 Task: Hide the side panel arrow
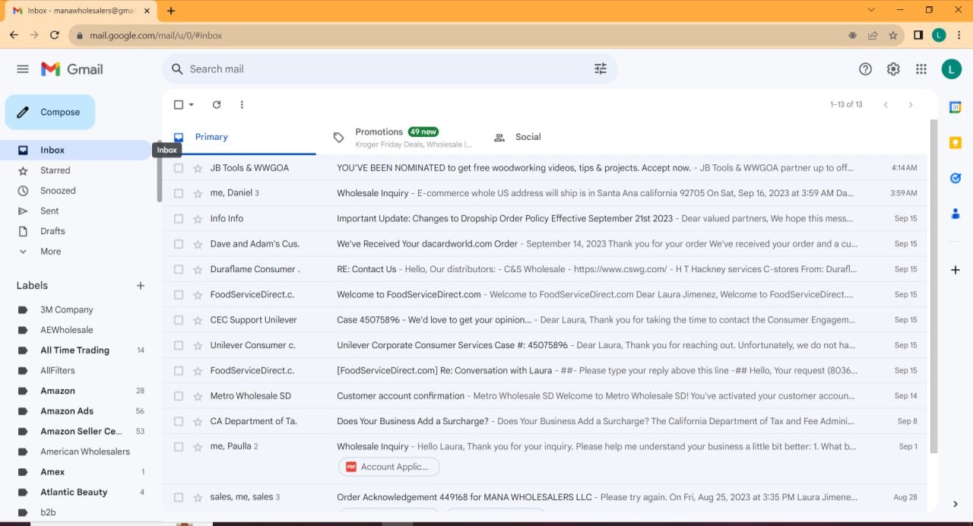956,504
